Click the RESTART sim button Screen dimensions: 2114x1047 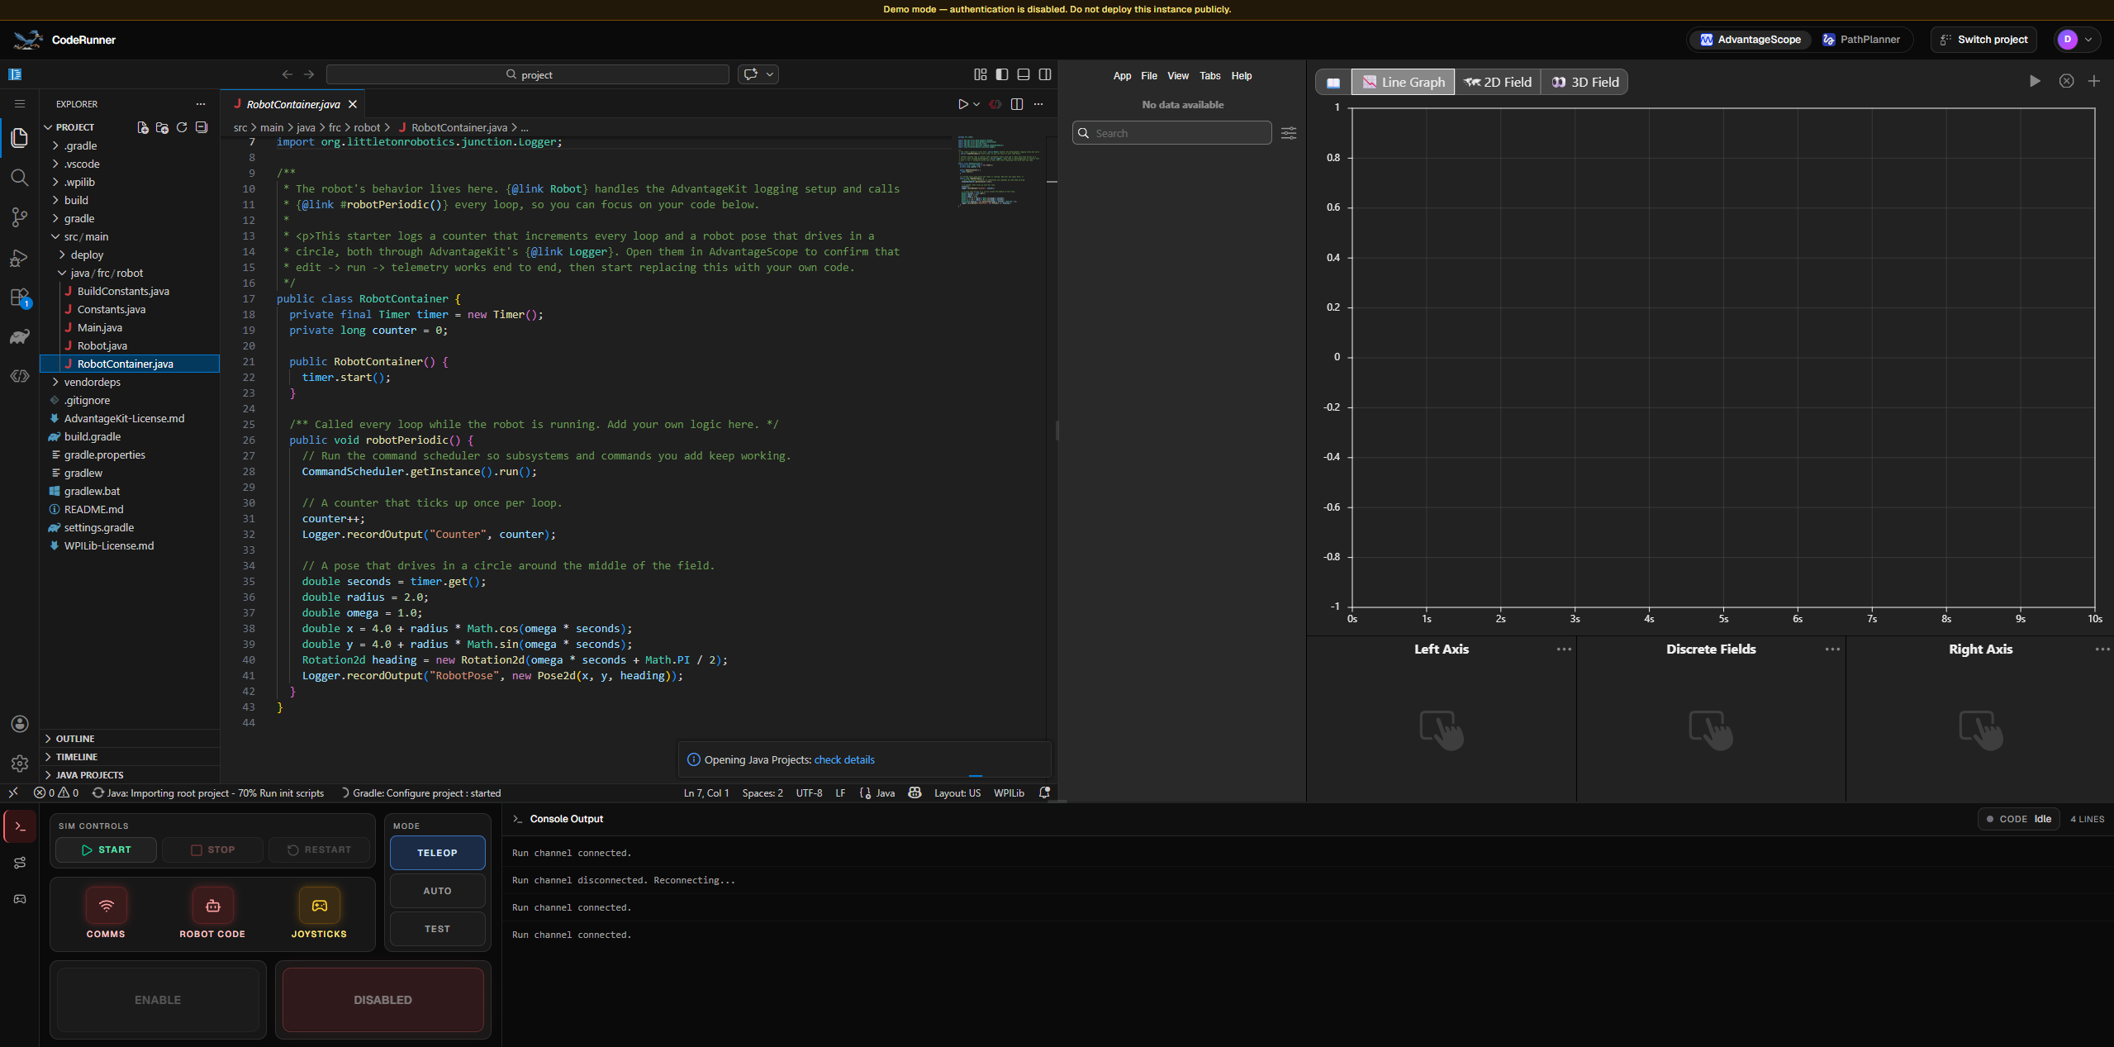tap(319, 849)
